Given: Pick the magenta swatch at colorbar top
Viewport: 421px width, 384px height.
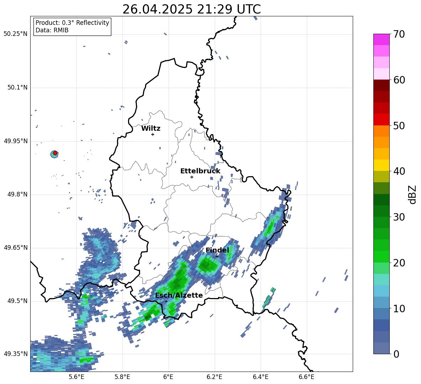Looking at the screenshot, I should pos(381,39).
